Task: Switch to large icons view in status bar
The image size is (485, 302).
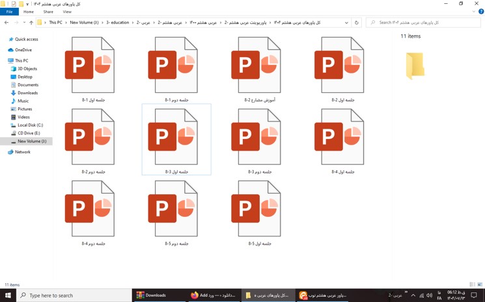Action: [x=480, y=284]
